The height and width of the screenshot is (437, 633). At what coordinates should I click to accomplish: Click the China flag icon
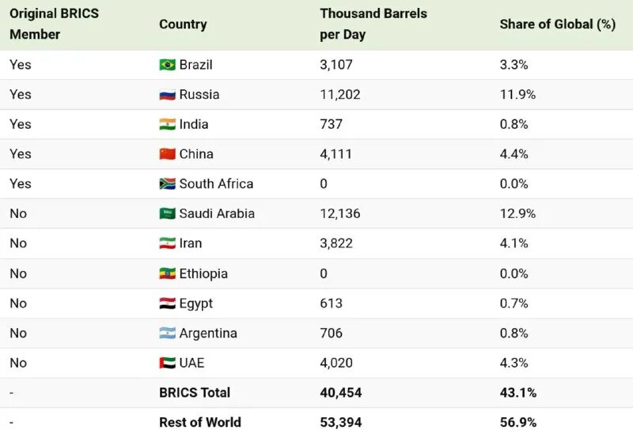point(167,154)
